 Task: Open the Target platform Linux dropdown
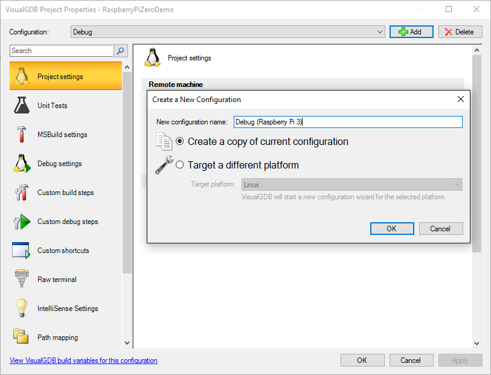[351, 185]
